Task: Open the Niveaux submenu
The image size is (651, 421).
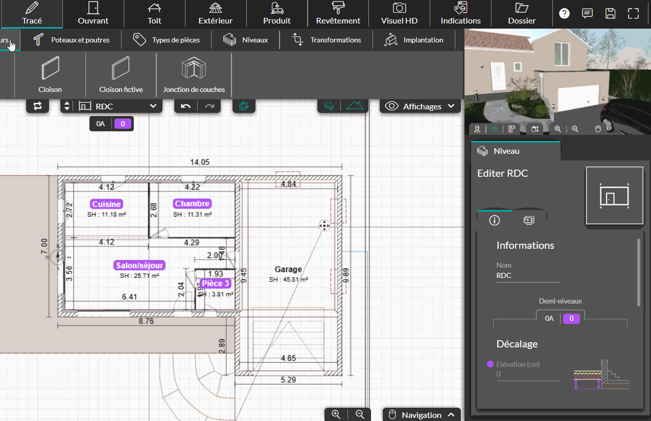Action: pyautogui.click(x=246, y=40)
